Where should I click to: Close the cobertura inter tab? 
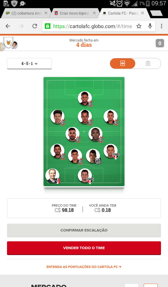coord(46,13)
